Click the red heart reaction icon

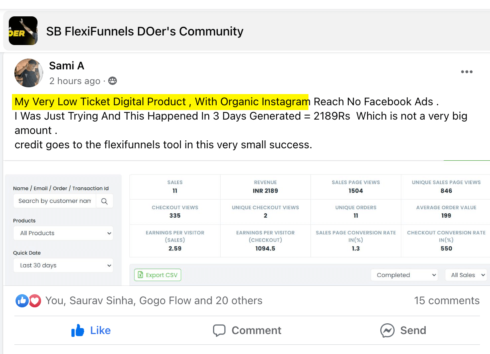(x=35, y=301)
